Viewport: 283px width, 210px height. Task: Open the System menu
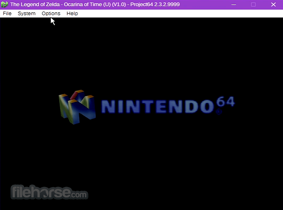click(27, 14)
